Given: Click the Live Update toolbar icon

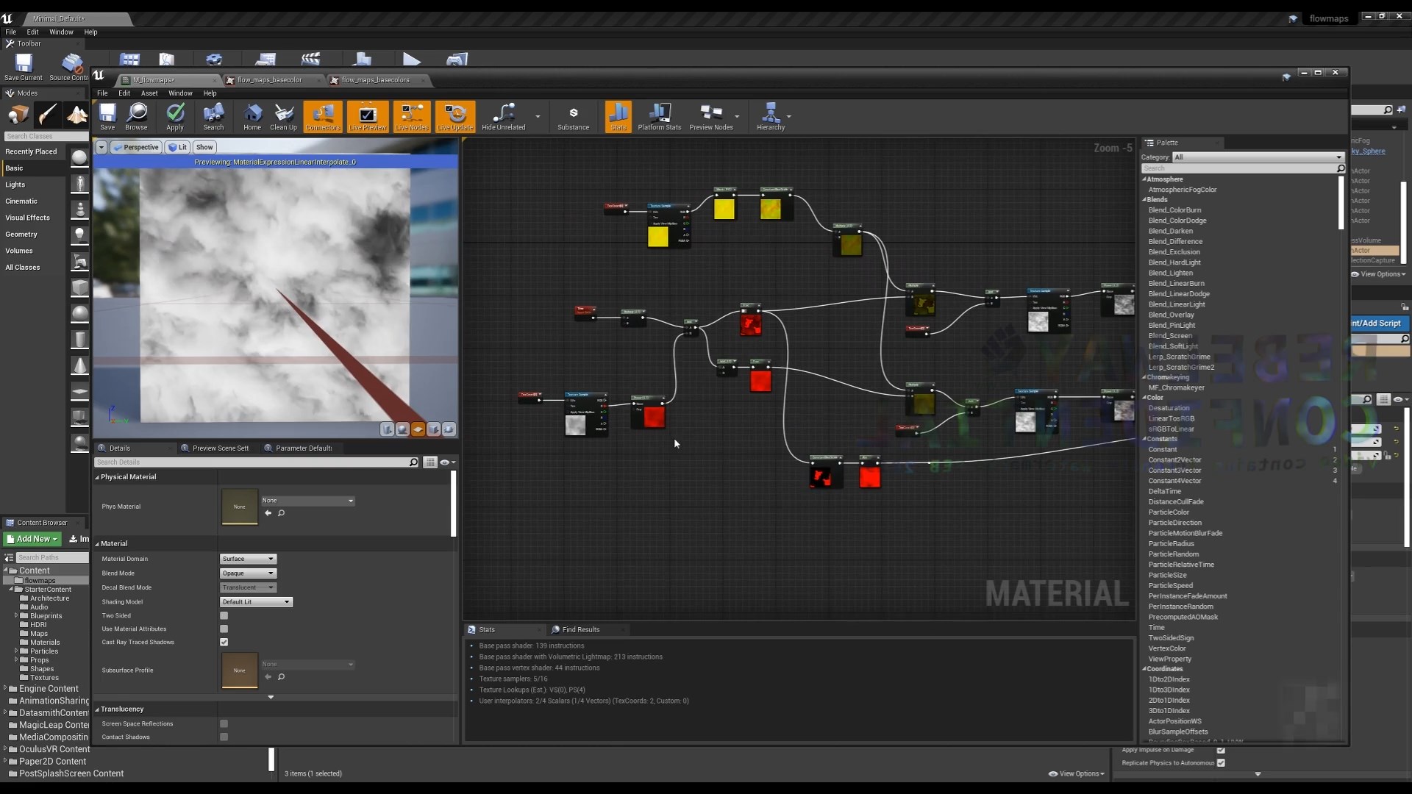Looking at the screenshot, I should pyautogui.click(x=454, y=117).
